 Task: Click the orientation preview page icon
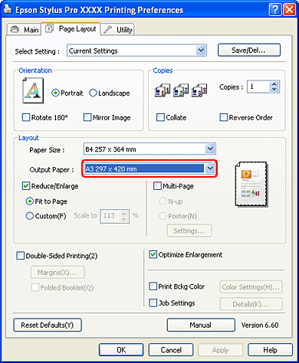33,90
